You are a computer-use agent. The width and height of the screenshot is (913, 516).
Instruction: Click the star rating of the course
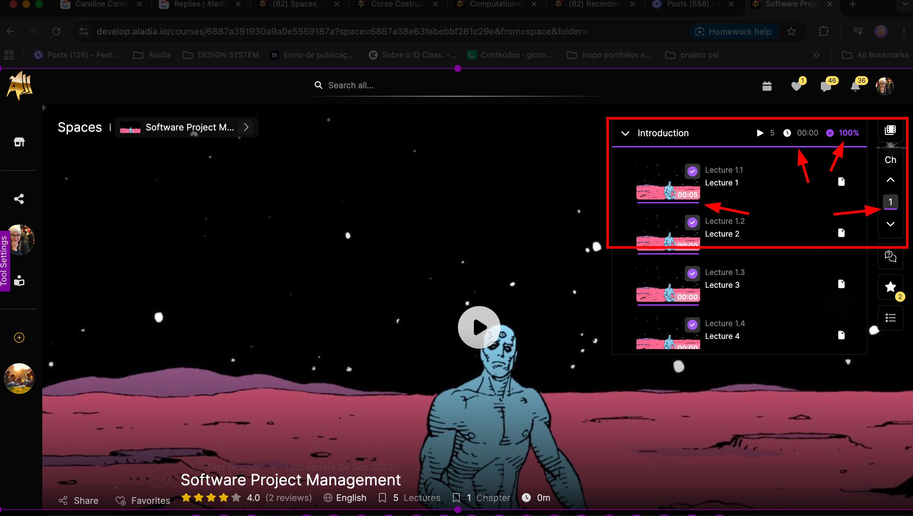click(211, 497)
